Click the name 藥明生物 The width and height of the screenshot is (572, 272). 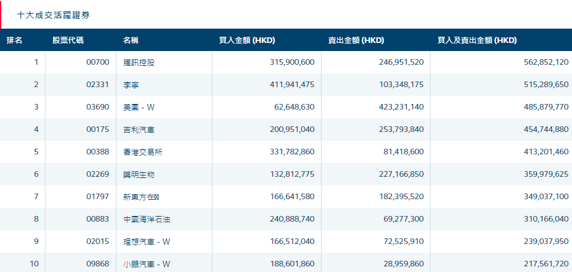pyautogui.click(x=139, y=174)
